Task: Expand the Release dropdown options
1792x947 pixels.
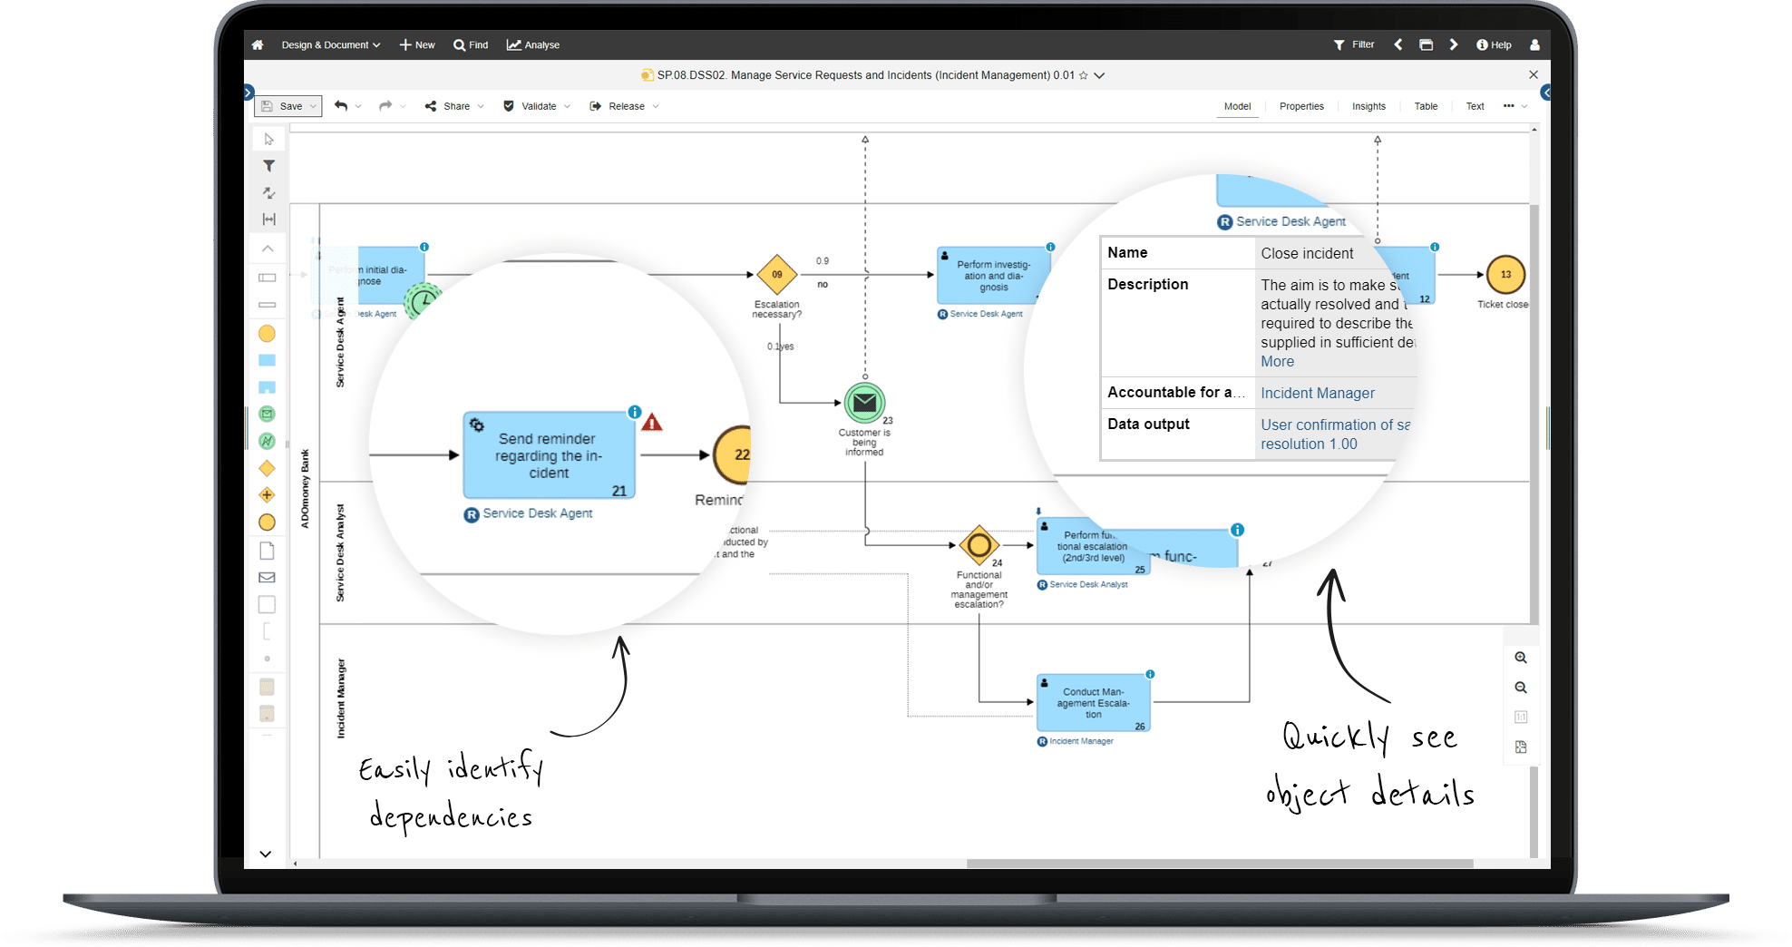Action: [656, 106]
